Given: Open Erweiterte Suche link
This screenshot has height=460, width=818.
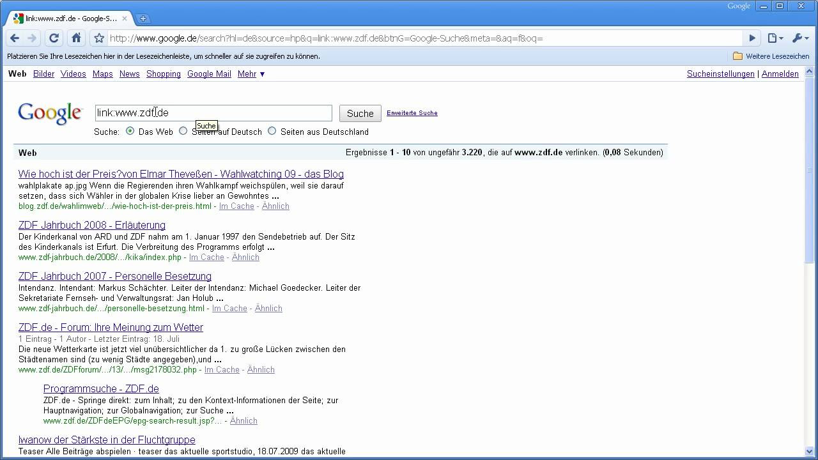Looking at the screenshot, I should coord(412,113).
